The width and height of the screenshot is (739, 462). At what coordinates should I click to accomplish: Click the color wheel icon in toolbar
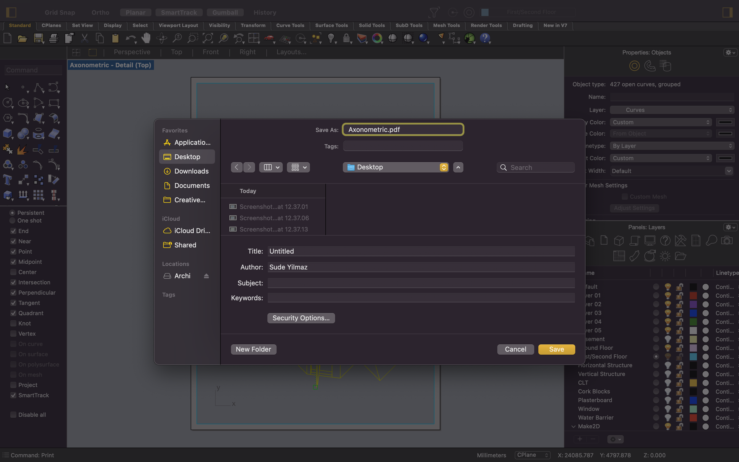(377, 38)
